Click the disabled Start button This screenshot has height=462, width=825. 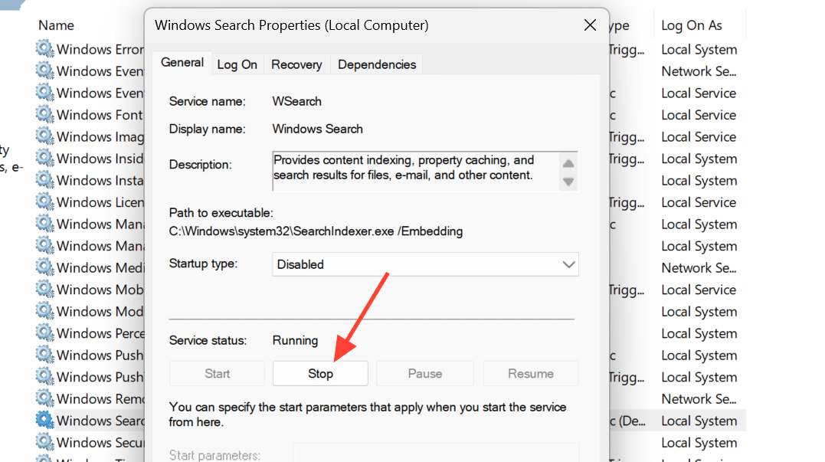tap(218, 374)
